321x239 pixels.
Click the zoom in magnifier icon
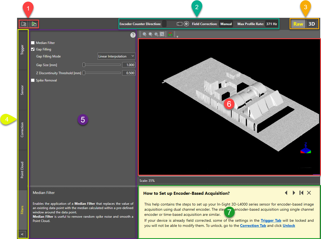(x=145, y=34)
